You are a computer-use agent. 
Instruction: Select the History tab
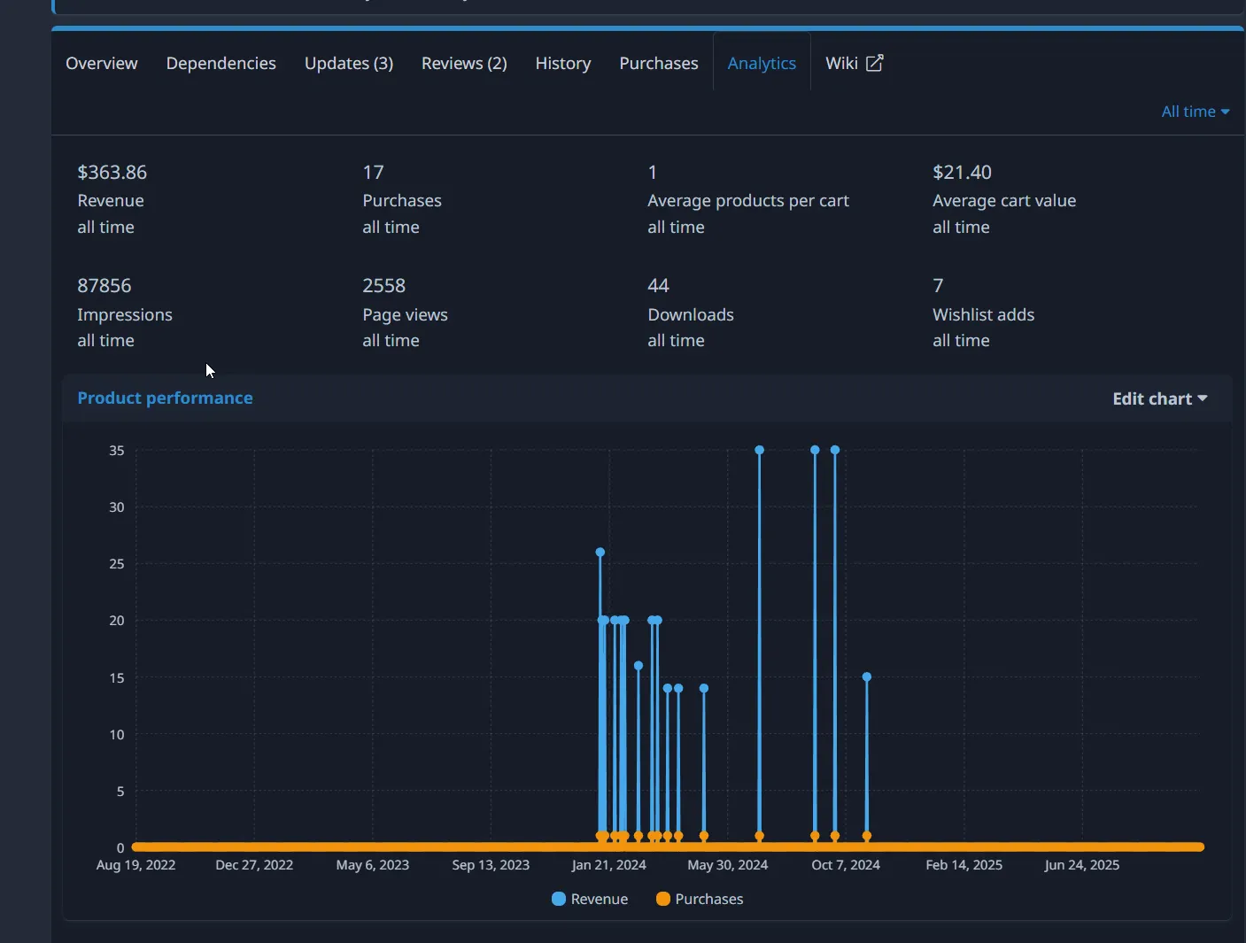(x=563, y=64)
